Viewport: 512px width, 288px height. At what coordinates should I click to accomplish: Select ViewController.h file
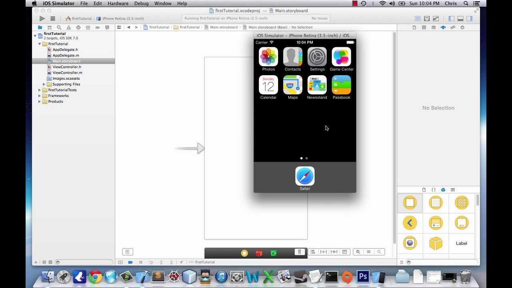click(67, 67)
